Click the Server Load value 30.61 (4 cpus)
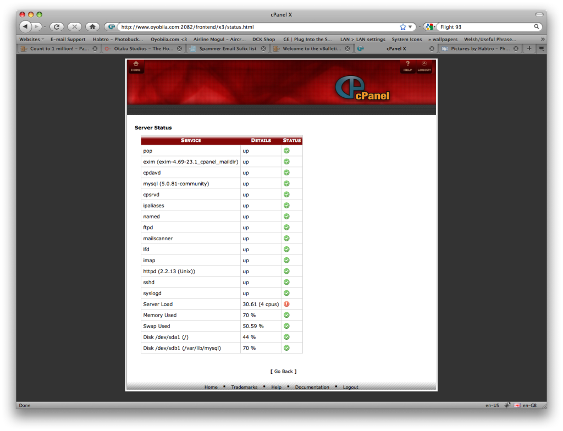Viewport: 563px width, 431px height. [261, 304]
